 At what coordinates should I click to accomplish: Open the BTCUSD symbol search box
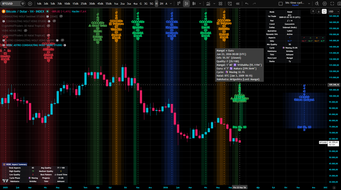point(13,4)
